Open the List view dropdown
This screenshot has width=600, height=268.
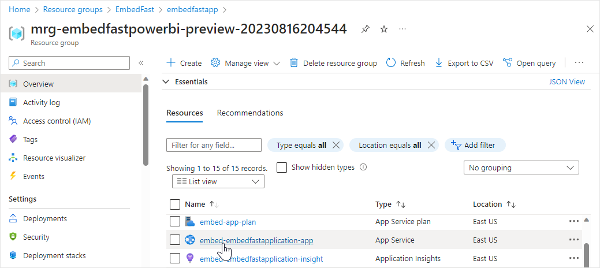(x=218, y=181)
